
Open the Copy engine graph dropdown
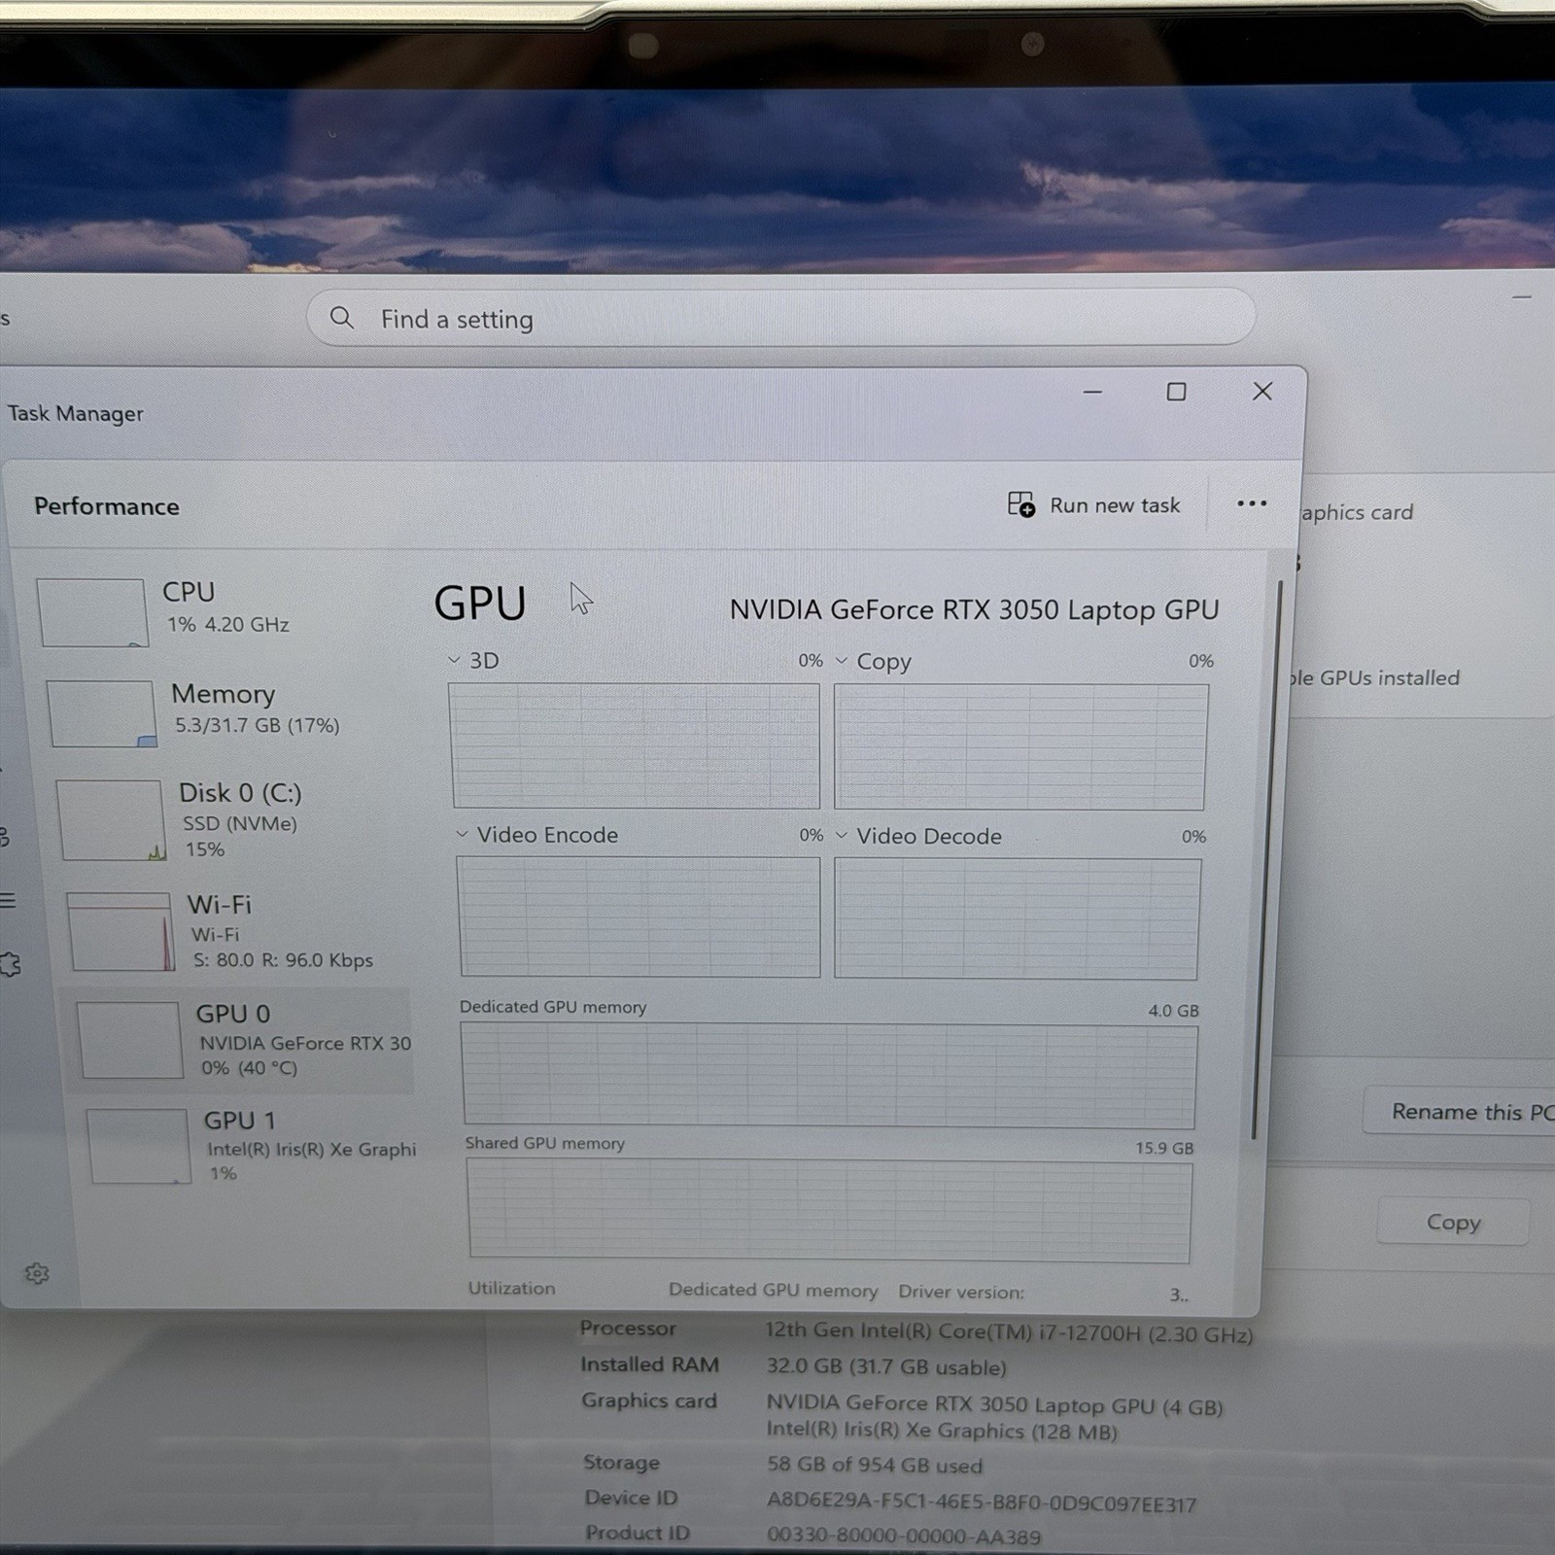pyautogui.click(x=842, y=661)
